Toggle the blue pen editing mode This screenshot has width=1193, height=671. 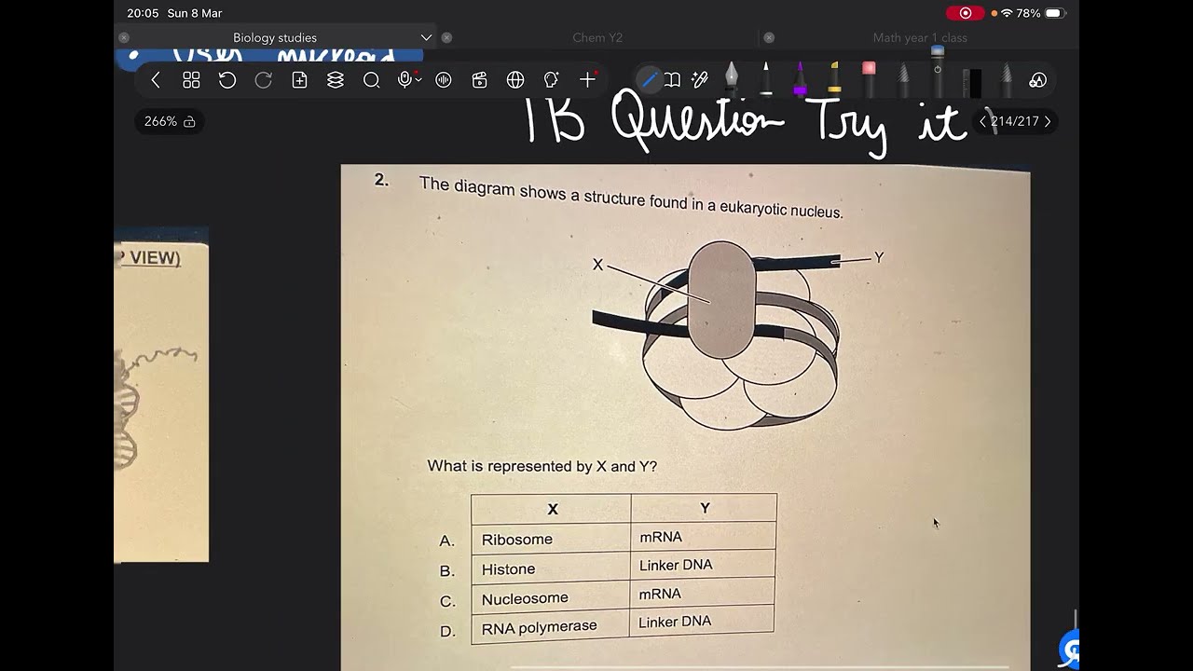tap(650, 80)
